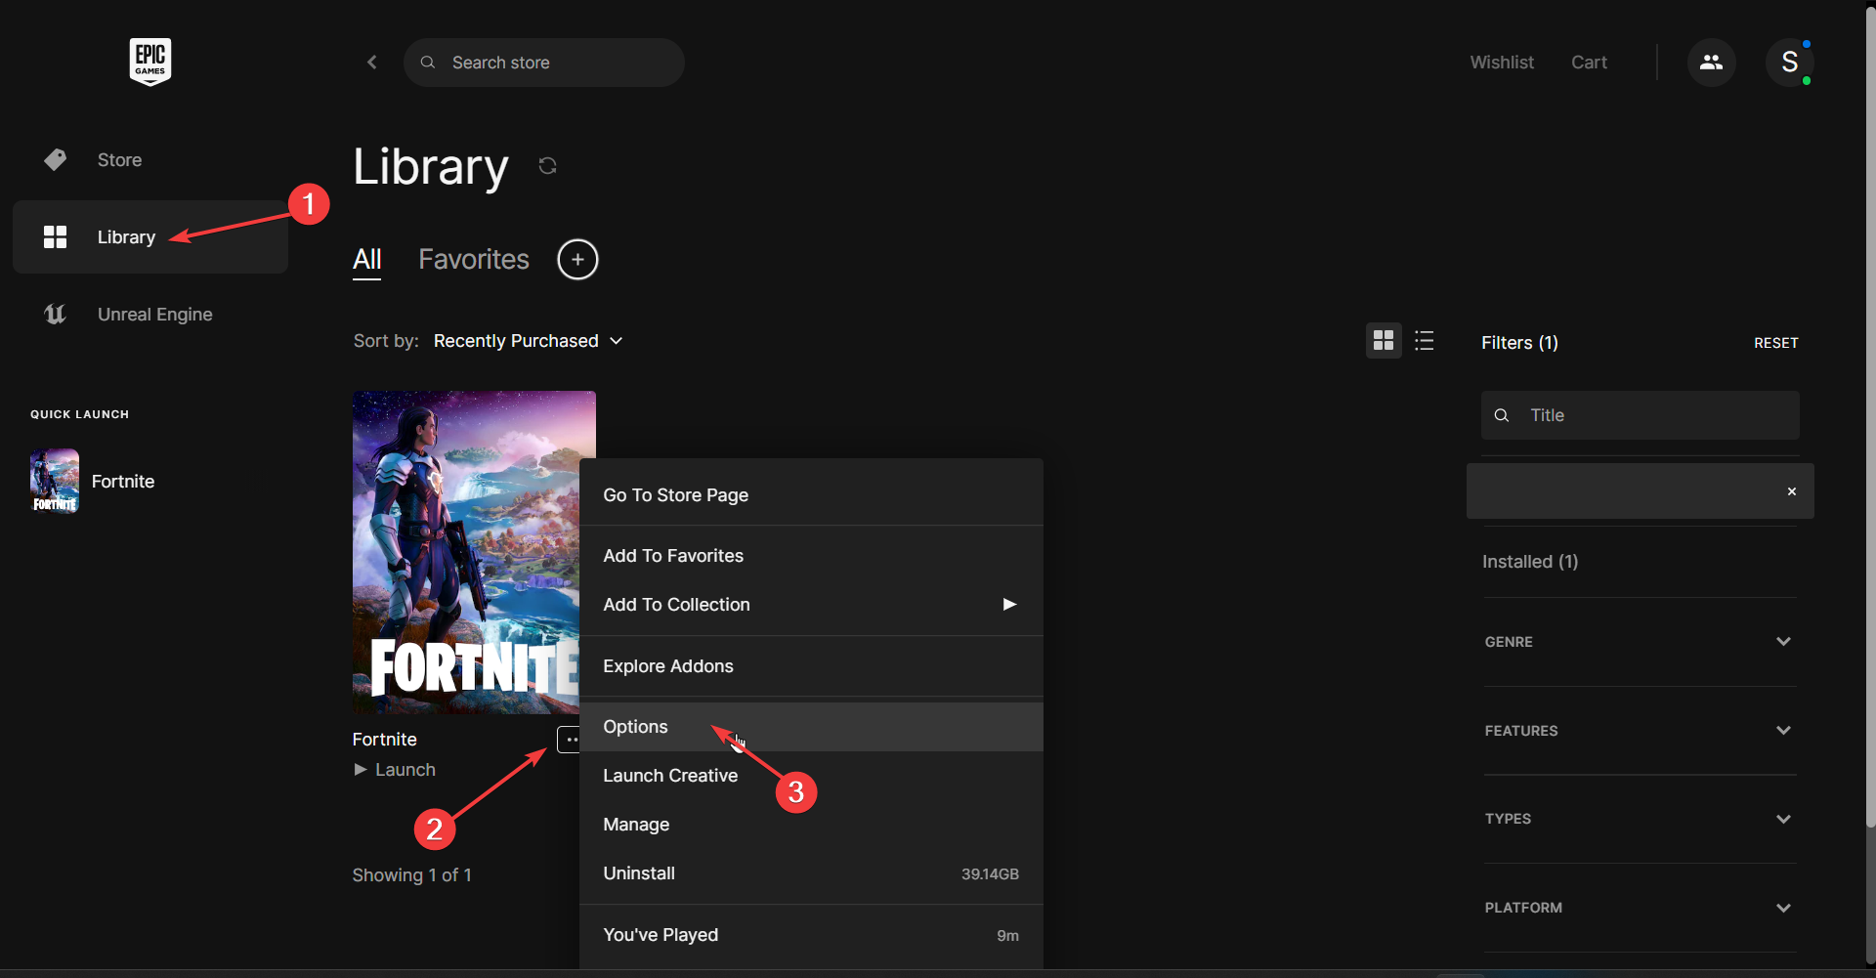Click the Installed (1) filter option
Screen dimensions: 1876x978
(x=1530, y=562)
